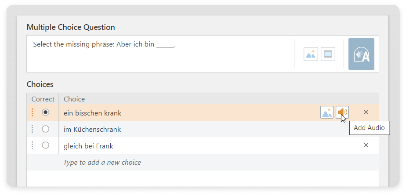Edit the 'gleich bei Frank' choice text
The height and width of the screenshot is (195, 406).
tap(88, 146)
